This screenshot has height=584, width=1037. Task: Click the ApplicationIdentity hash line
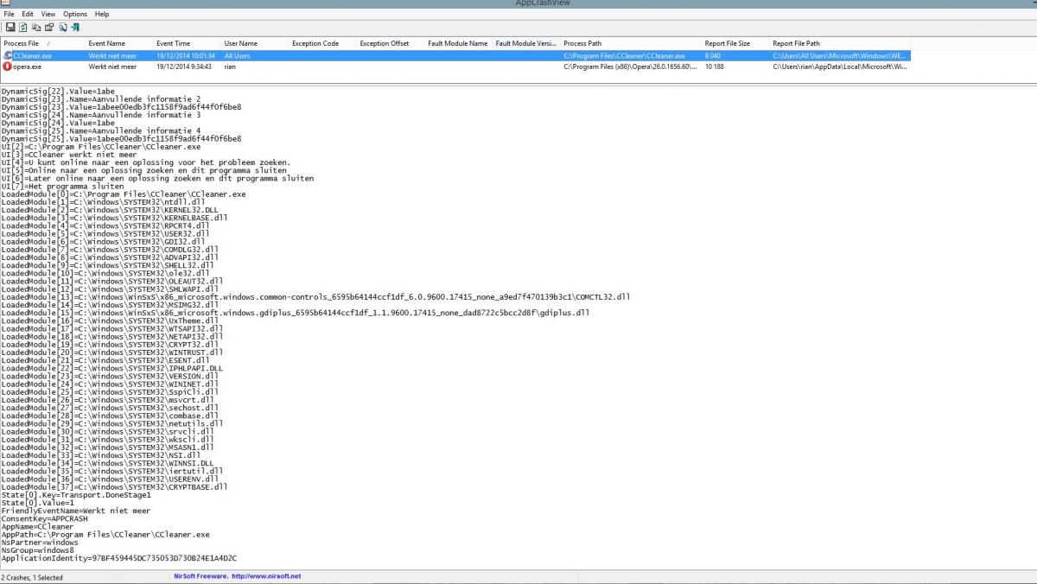119,558
